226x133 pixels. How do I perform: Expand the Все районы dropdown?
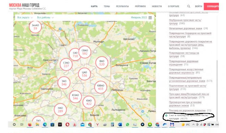(x=45, y=18)
